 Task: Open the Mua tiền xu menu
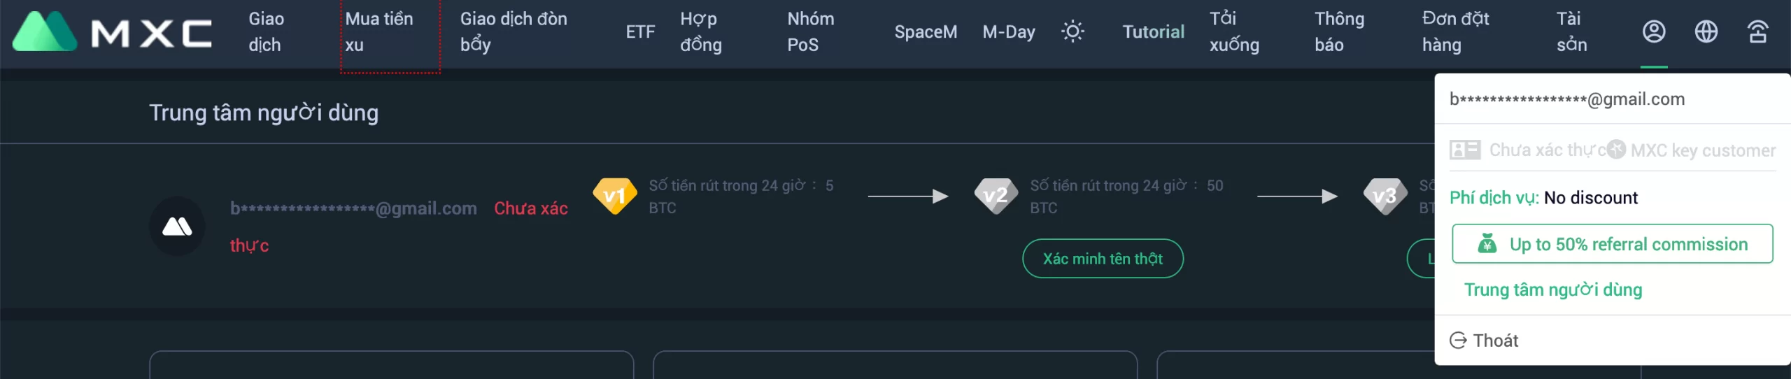point(378,31)
